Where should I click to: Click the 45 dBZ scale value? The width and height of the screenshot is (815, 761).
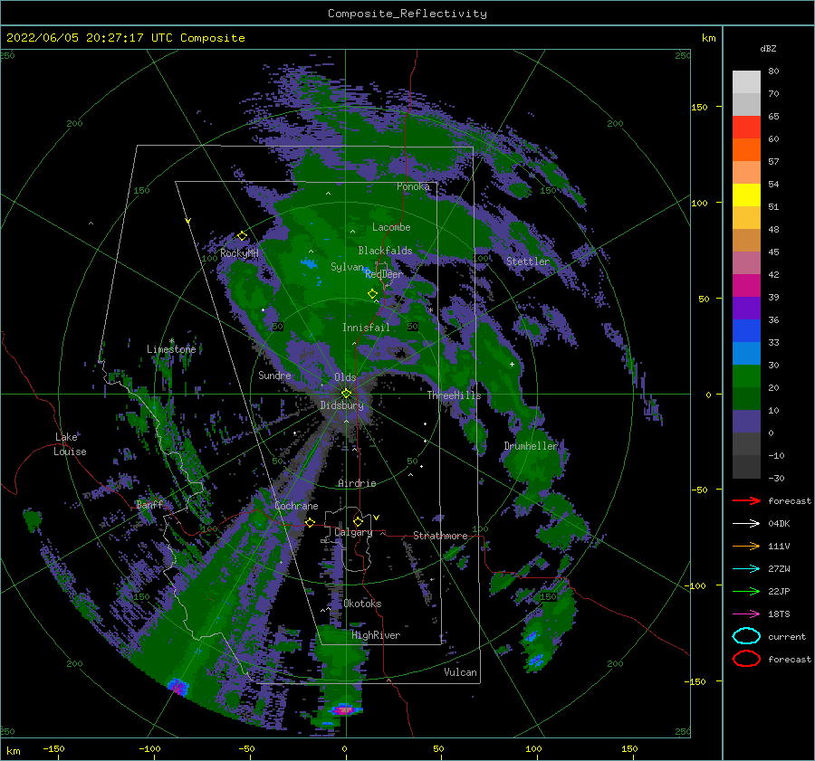coord(773,252)
